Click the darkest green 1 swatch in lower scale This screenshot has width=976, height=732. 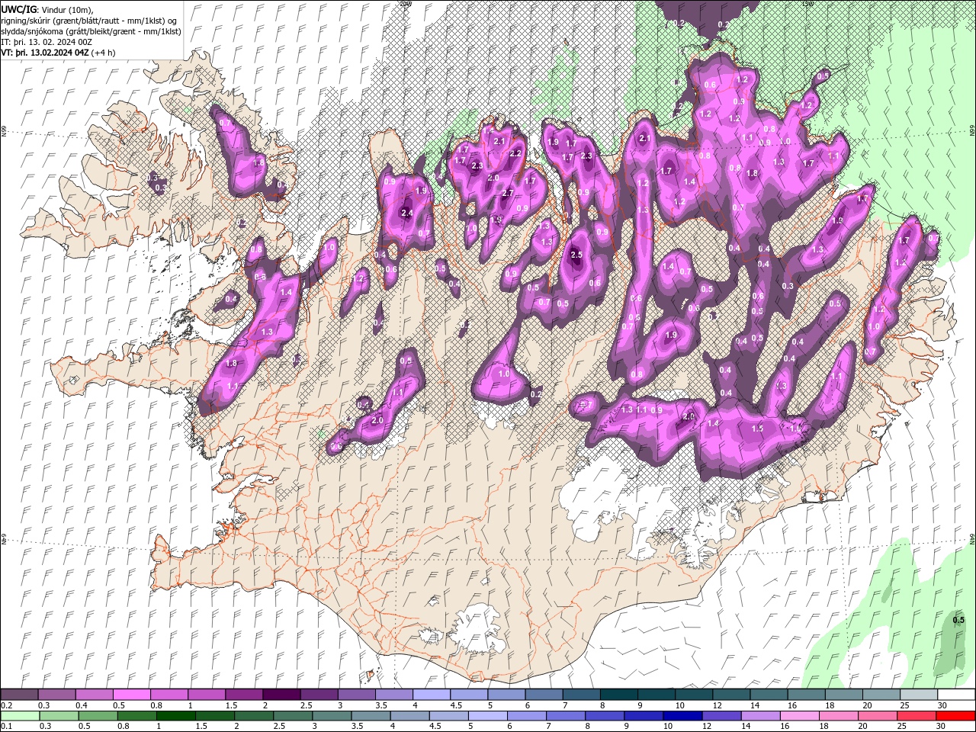click(x=175, y=716)
